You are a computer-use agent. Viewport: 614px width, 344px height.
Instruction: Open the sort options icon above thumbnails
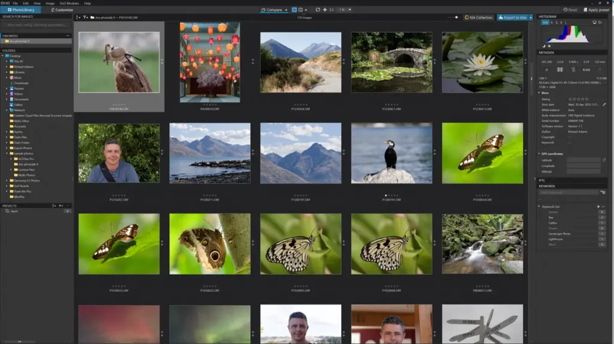[x=78, y=17]
